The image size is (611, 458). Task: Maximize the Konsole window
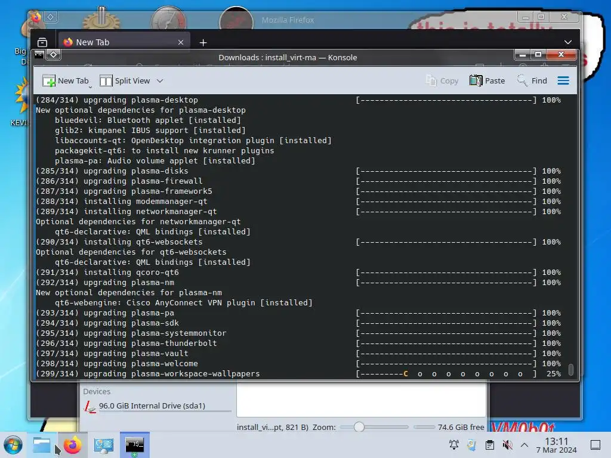[538, 54]
